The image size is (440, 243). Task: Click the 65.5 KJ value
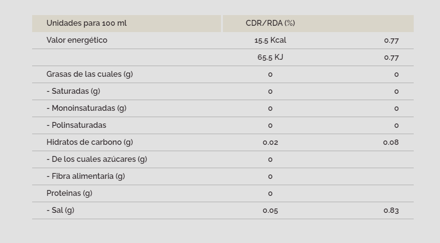(270, 57)
